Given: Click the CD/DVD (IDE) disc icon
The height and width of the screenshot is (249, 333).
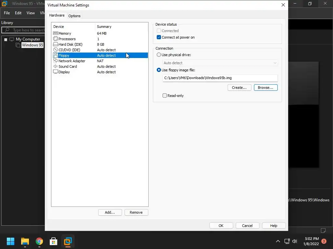Looking at the screenshot, I should [x=55, y=50].
